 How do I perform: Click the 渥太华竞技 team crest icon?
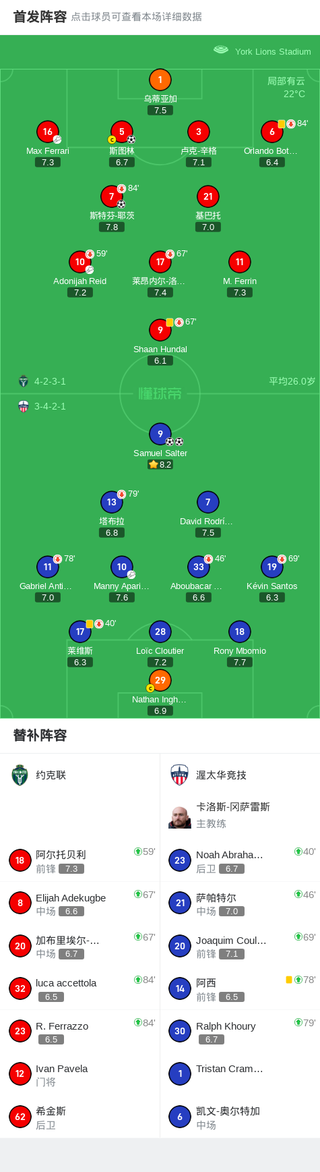(x=179, y=775)
